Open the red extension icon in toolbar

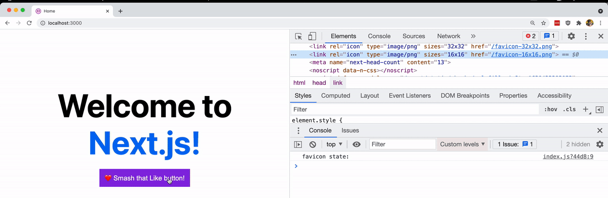[557, 23]
